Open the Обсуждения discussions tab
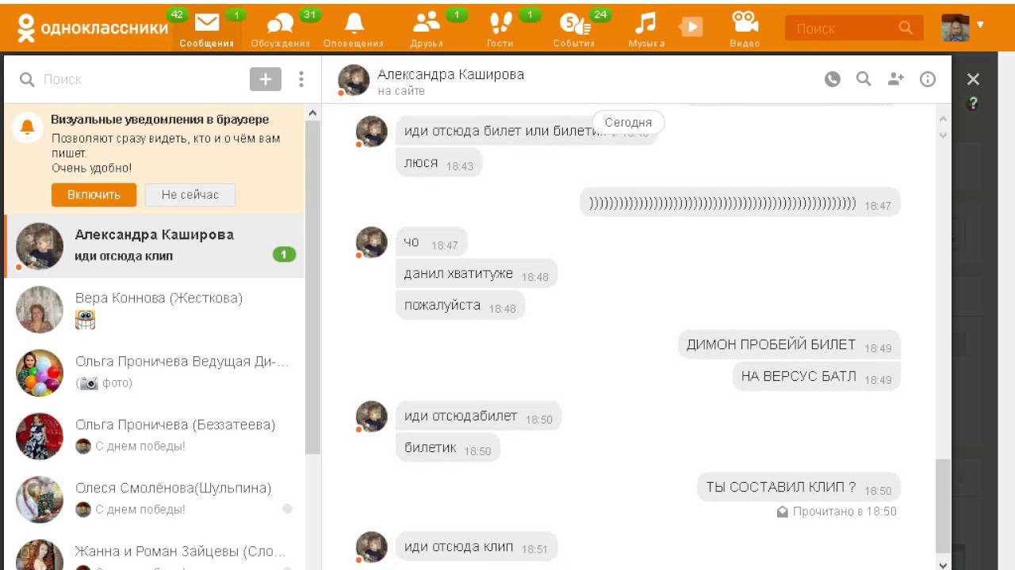Viewport: 1015px width, 570px height. coord(280,29)
